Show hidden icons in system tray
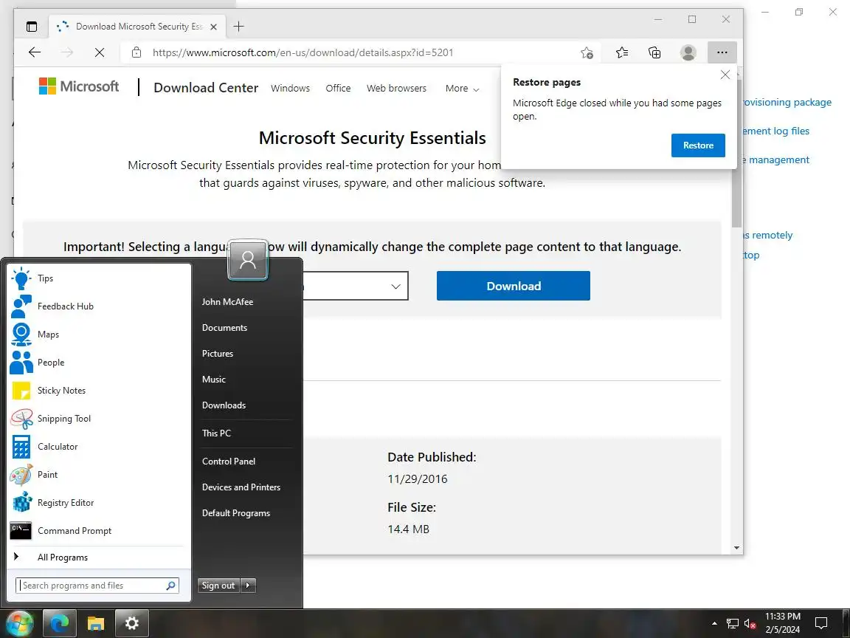Image resolution: width=850 pixels, height=638 pixels. click(714, 624)
